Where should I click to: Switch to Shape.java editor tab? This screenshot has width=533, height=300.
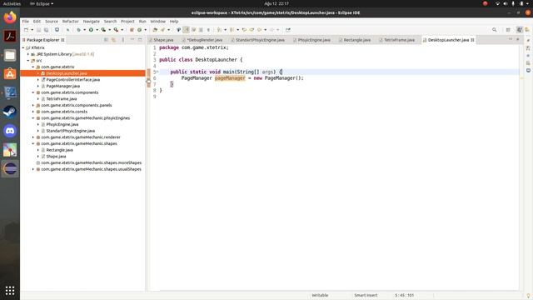(161, 40)
